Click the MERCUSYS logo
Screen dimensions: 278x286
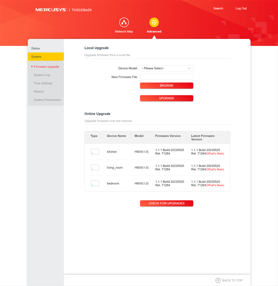tap(51, 10)
